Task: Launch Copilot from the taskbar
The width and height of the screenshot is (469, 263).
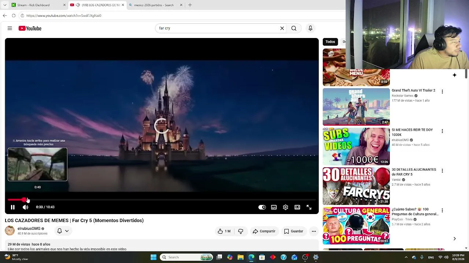Action: point(230,257)
